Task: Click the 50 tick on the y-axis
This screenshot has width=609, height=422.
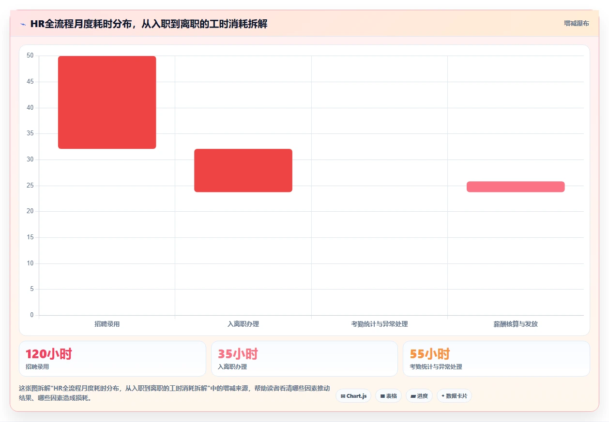Action: [30, 56]
